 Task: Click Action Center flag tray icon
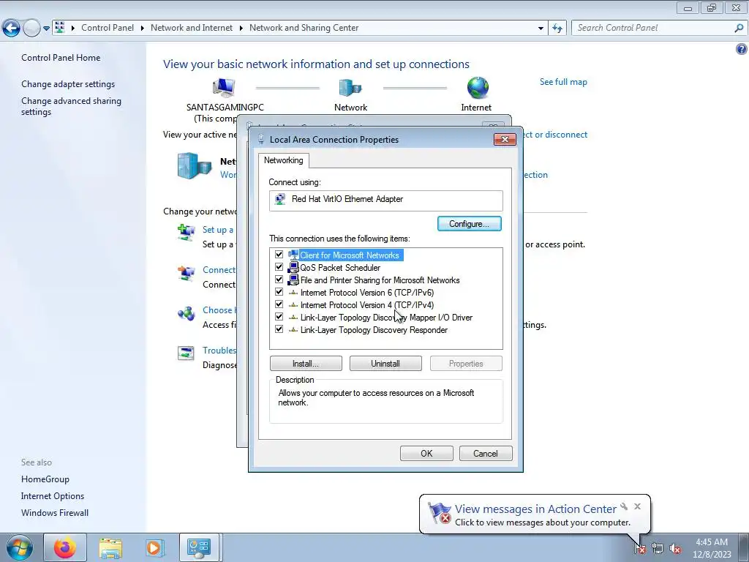coord(640,549)
